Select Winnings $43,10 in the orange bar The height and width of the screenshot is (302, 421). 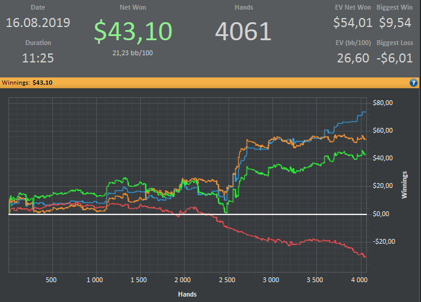pos(27,83)
